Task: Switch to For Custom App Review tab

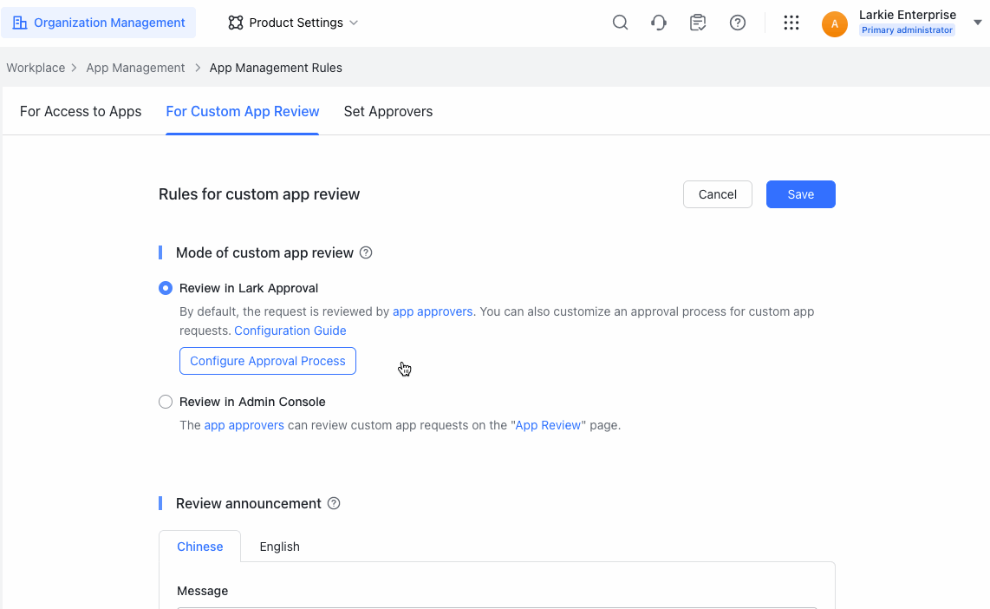Action: pos(243,111)
